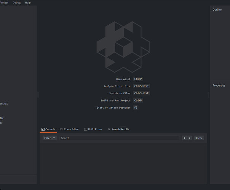Open the Help menu
230x190 pixels.
pos(28,3)
